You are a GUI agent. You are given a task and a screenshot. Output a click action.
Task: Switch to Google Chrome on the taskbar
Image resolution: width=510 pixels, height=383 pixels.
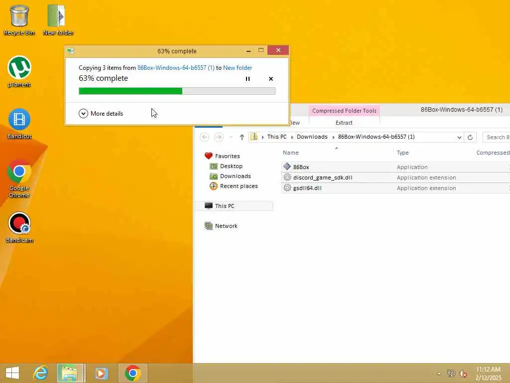(132, 373)
